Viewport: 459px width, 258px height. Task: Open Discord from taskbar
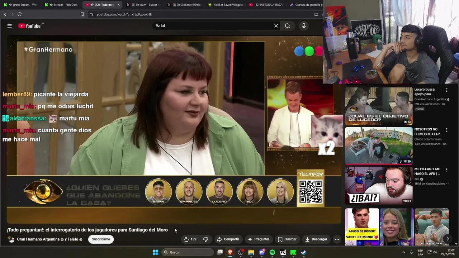coord(262,252)
